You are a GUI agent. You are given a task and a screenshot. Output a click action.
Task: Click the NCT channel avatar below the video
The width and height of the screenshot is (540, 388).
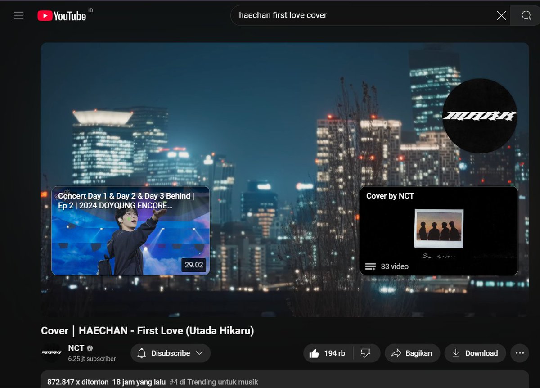[x=51, y=353]
